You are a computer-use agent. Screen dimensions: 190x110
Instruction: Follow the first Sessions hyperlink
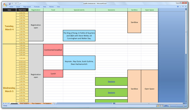pos(111,82)
